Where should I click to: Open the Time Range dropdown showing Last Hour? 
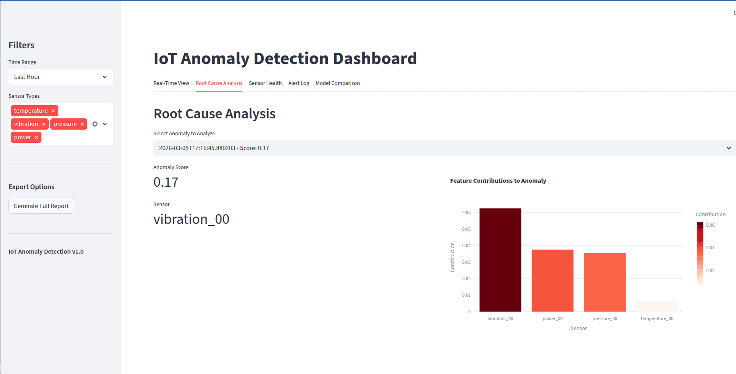pos(60,77)
